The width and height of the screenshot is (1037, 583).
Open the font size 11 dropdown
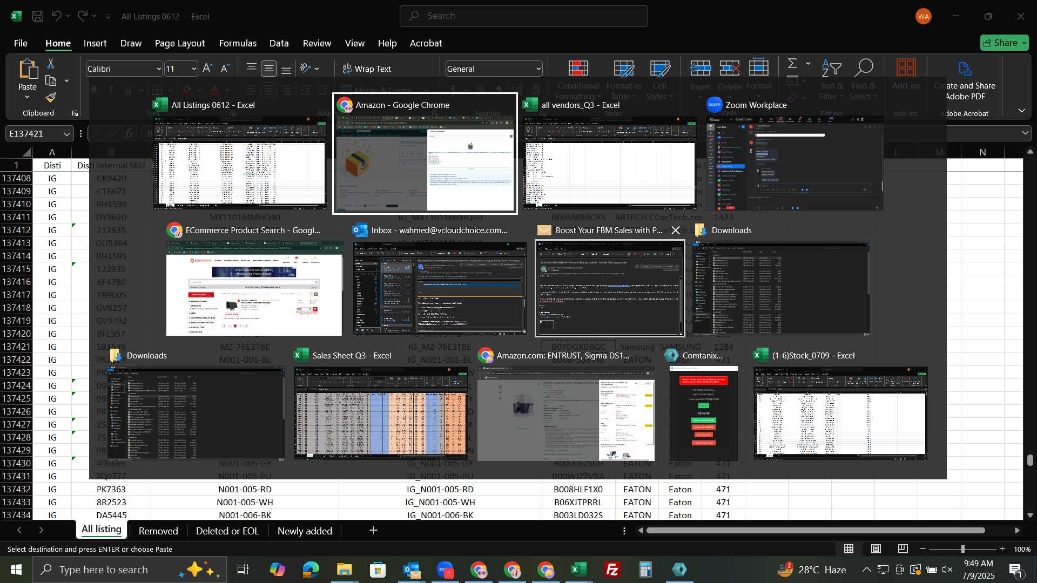[194, 69]
